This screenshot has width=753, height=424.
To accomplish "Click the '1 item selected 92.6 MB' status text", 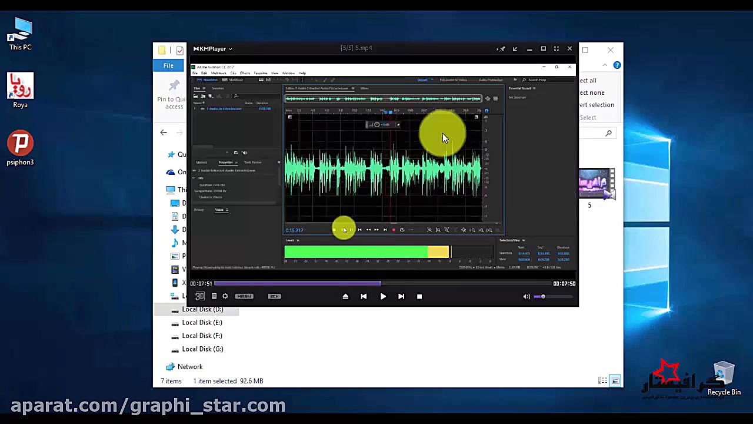I will 228,381.
